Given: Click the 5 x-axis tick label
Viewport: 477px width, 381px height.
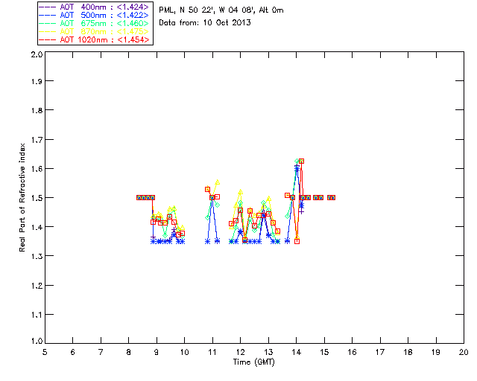Looking at the screenshot, I should (x=45, y=353).
